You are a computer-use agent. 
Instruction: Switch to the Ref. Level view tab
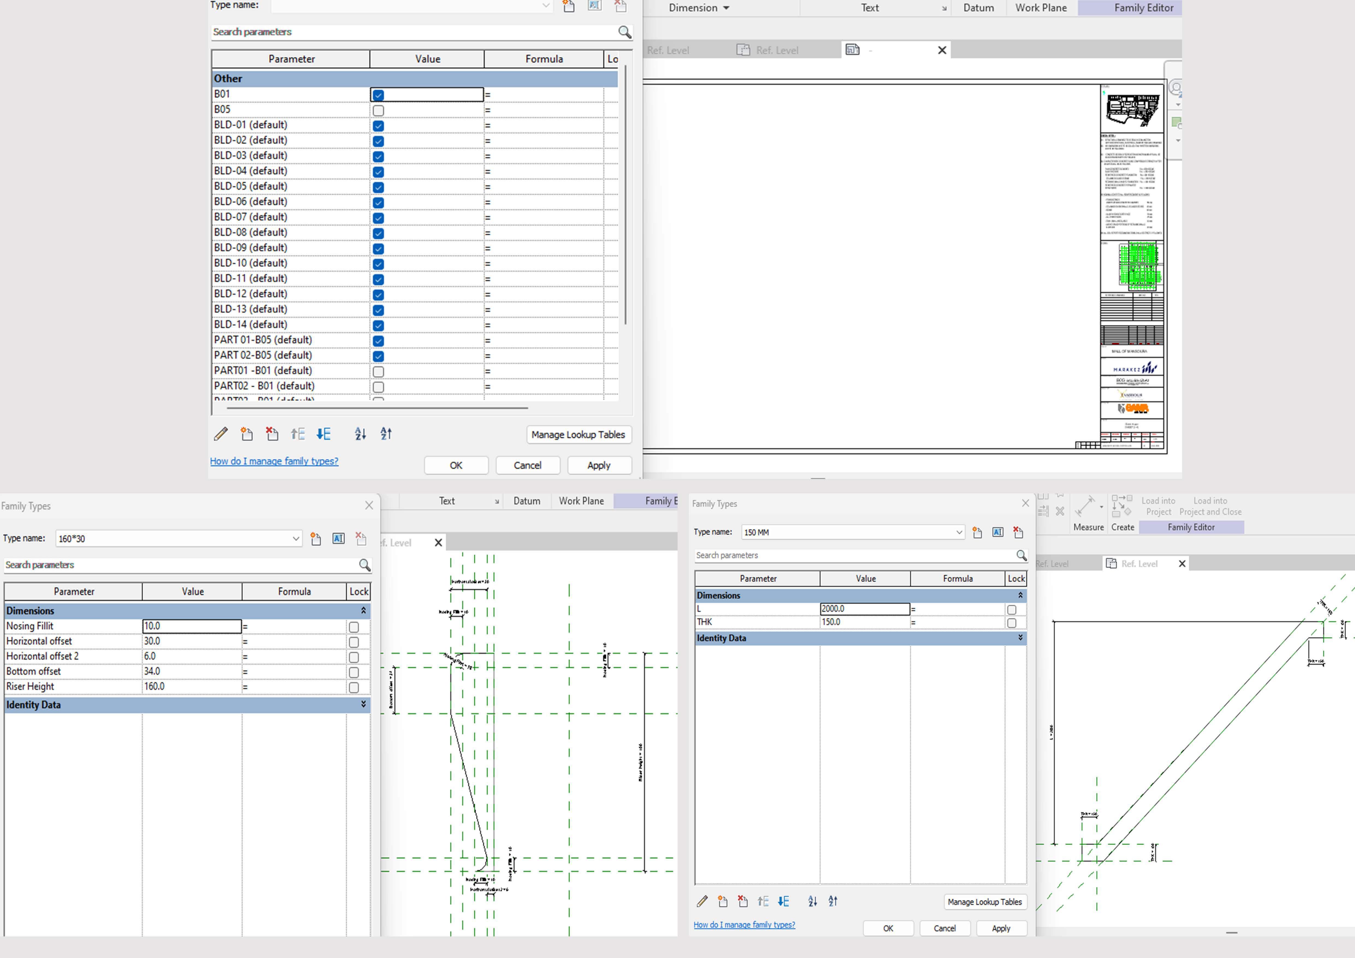(777, 50)
